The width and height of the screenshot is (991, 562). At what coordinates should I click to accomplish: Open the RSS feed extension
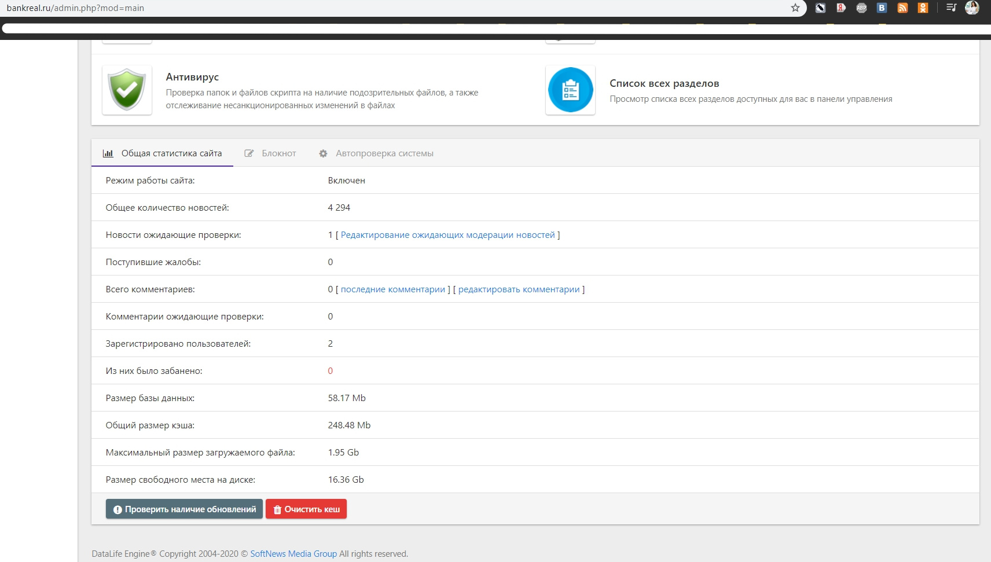pyautogui.click(x=902, y=8)
